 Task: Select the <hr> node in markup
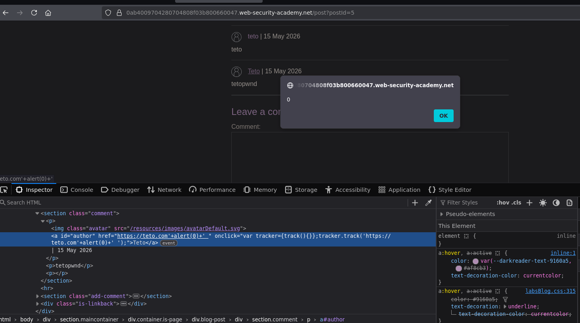tap(47, 288)
